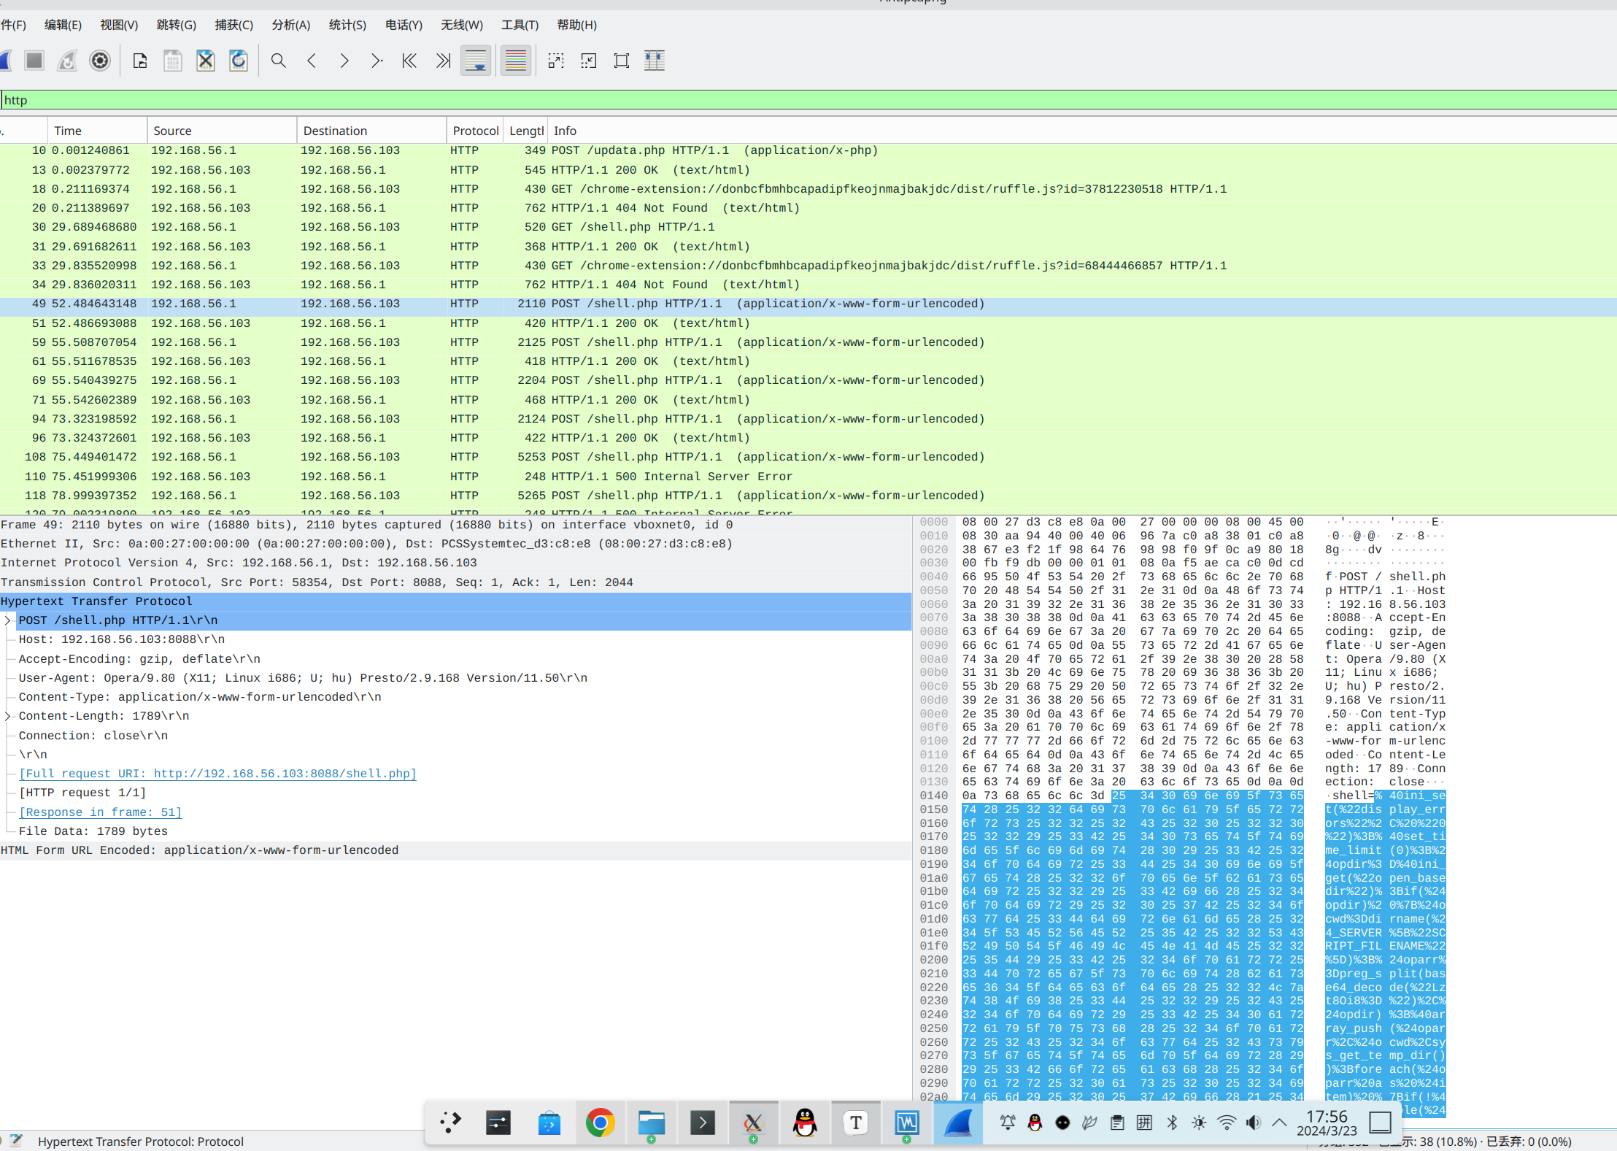Screen dimensions: 1617x1151
Task: Select the Ethernet II details row
Action: [455, 544]
